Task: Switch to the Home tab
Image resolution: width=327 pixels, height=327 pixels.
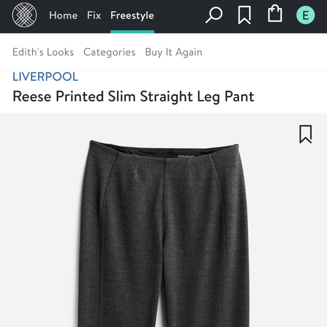Action: (x=63, y=15)
